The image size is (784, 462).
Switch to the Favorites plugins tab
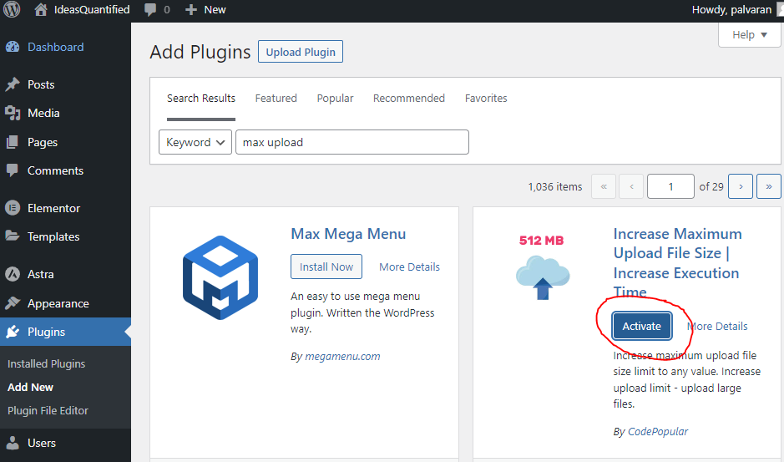point(486,98)
